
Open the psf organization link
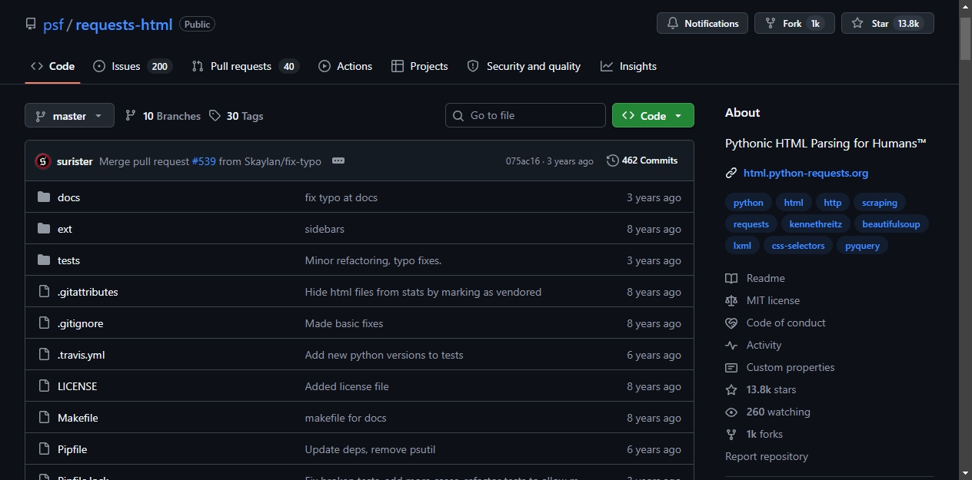53,25
